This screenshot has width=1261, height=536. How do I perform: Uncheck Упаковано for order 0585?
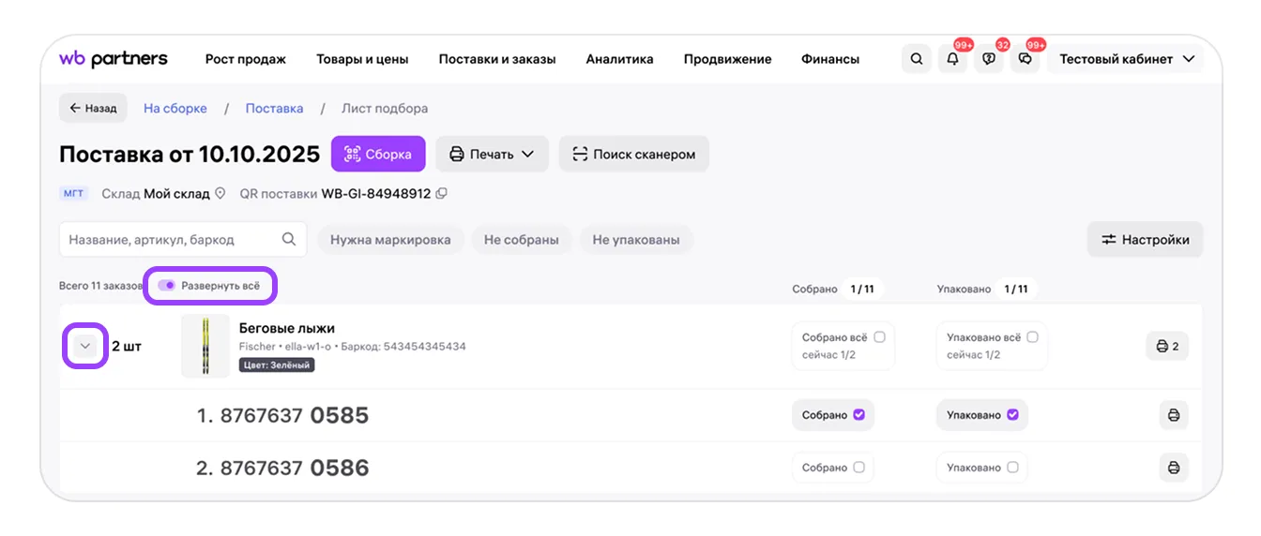(x=1012, y=415)
